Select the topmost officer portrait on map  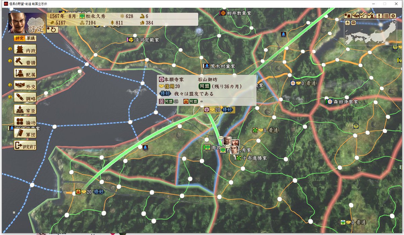tap(227, 141)
